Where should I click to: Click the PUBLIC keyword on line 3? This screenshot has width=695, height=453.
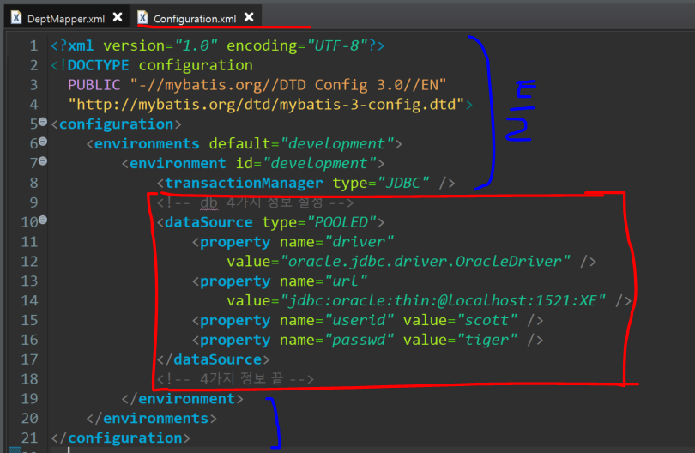click(x=94, y=85)
